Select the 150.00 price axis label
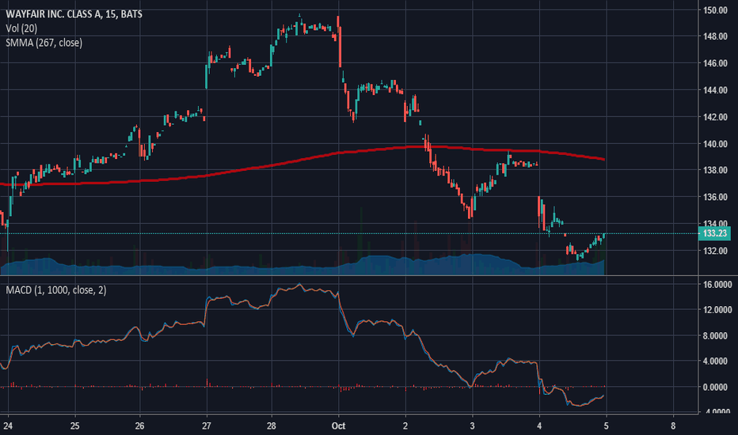This screenshot has height=435, width=738. 715,9
